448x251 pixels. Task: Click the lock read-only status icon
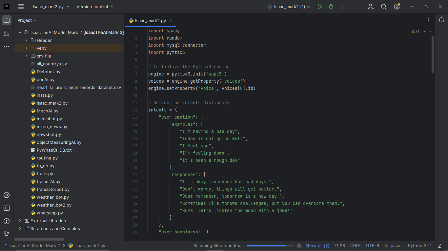pyautogui.click(x=439, y=246)
